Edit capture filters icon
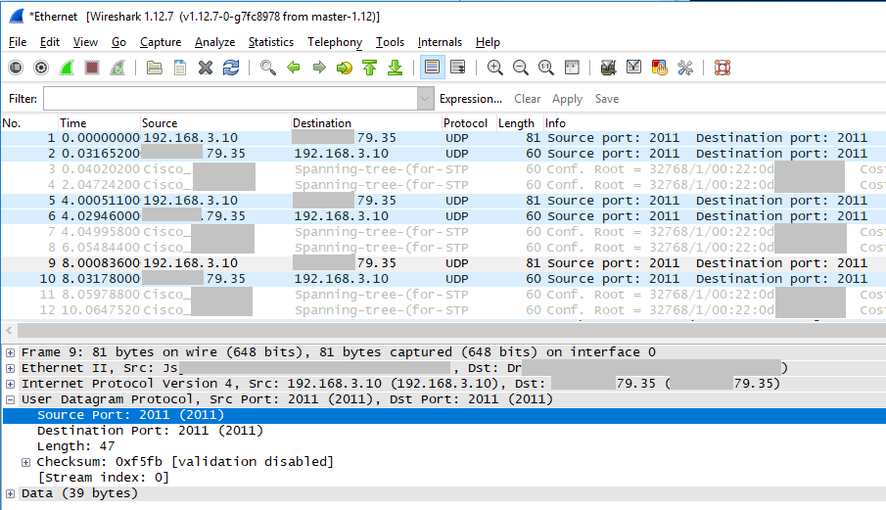 pos(608,68)
